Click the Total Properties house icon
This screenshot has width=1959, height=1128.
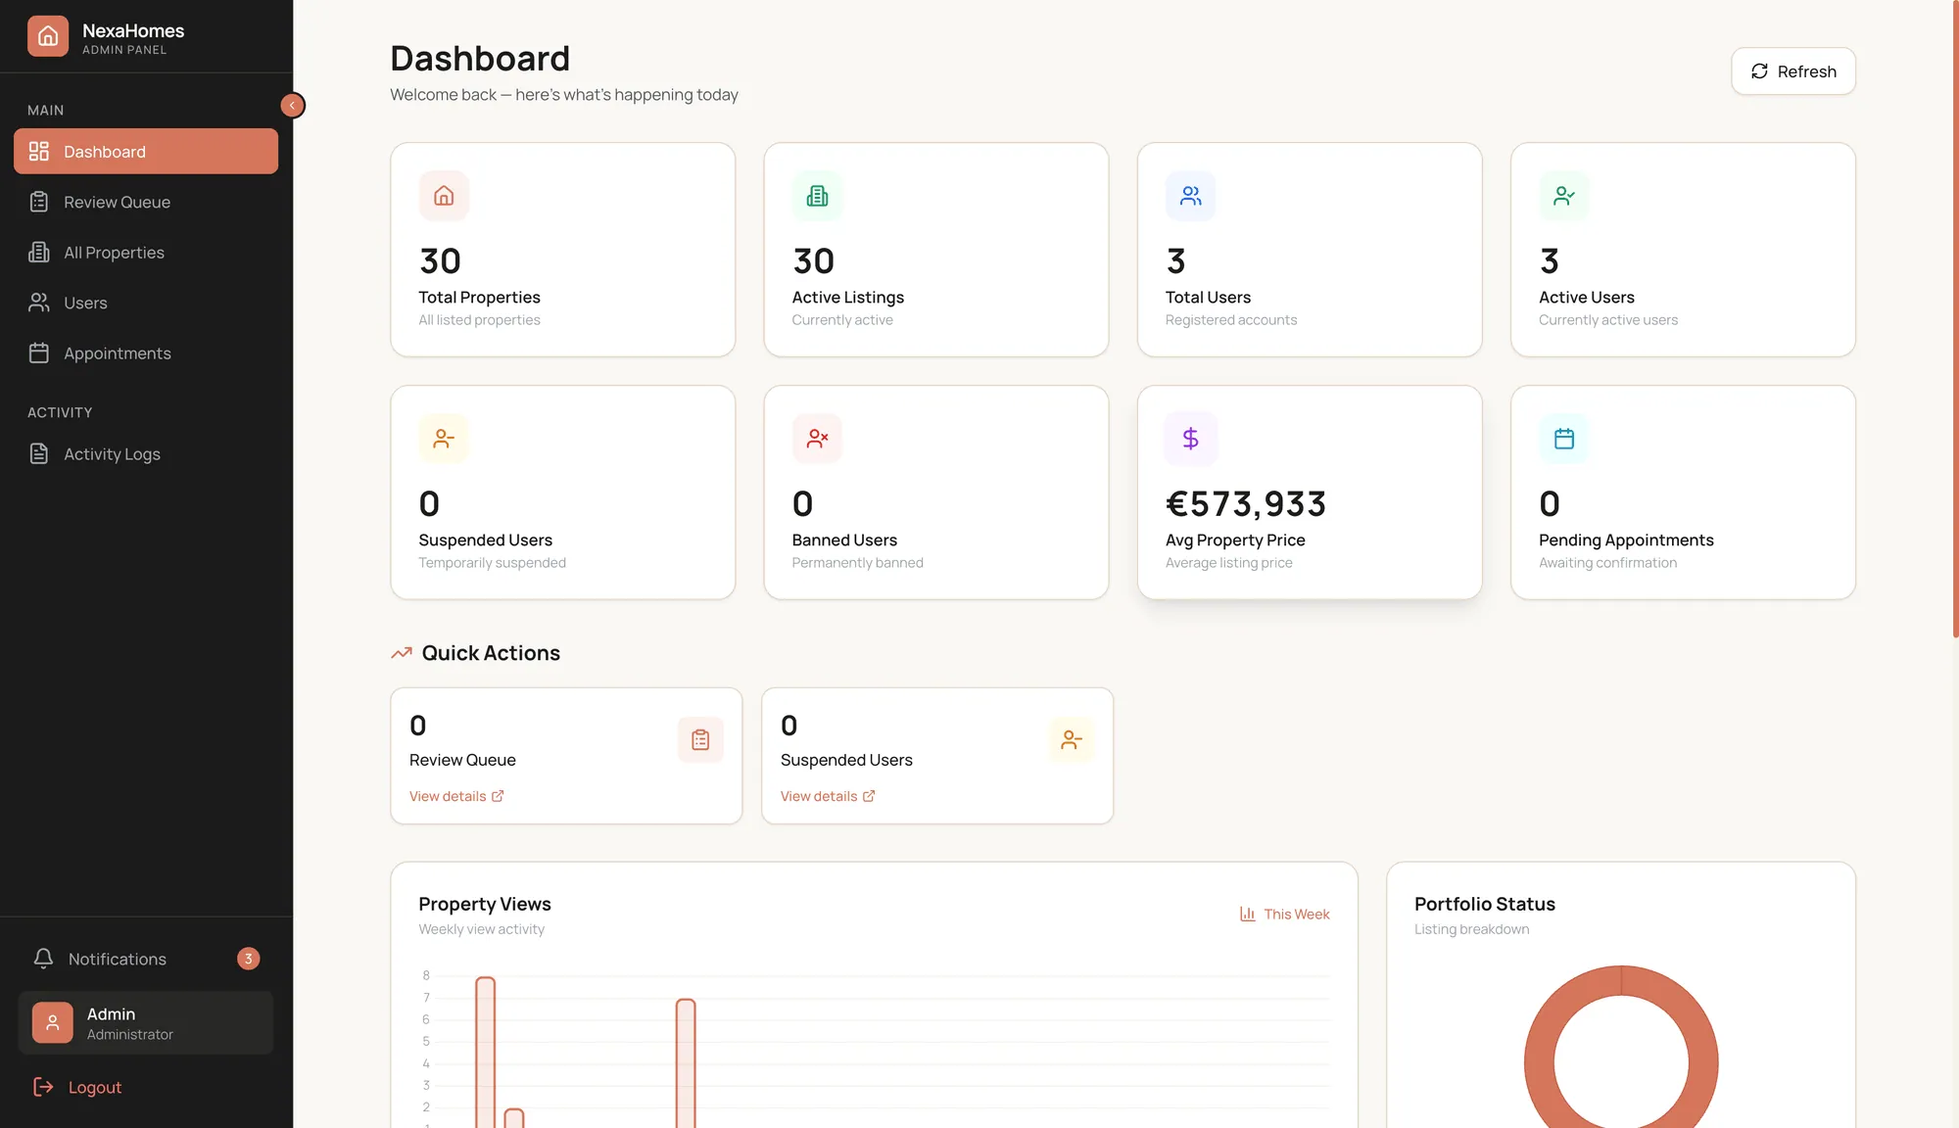[444, 196]
